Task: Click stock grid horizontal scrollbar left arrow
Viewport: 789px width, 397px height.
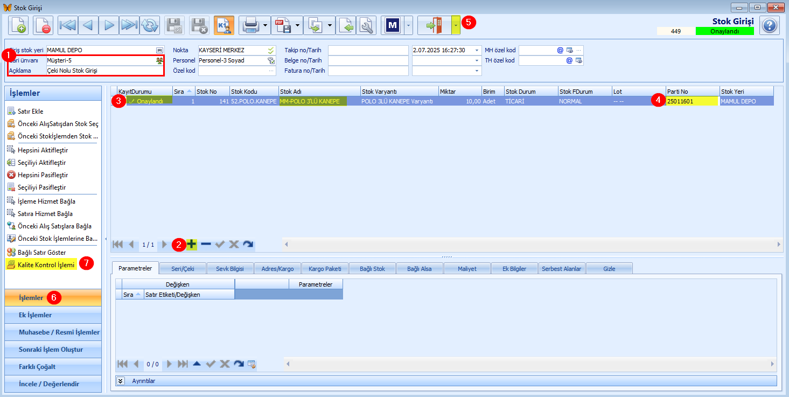Action: tap(287, 245)
